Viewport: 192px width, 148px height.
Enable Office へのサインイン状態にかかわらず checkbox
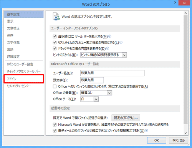tap(55, 86)
